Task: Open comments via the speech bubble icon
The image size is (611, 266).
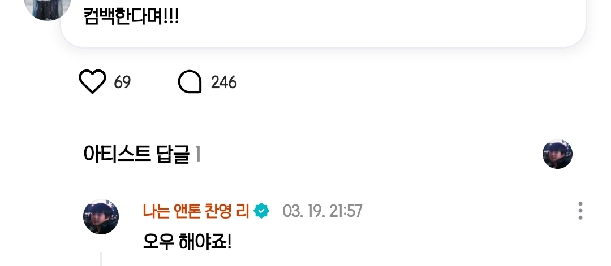Action: click(190, 82)
